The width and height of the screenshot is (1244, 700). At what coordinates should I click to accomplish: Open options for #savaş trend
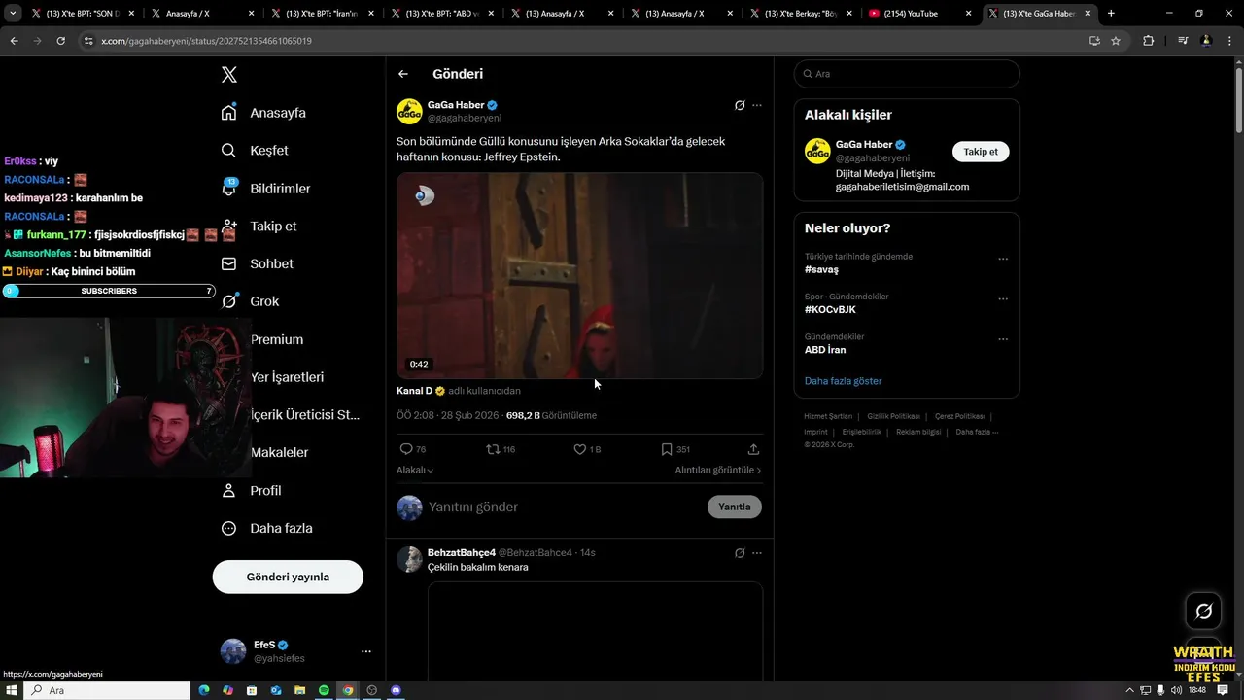click(x=1003, y=259)
